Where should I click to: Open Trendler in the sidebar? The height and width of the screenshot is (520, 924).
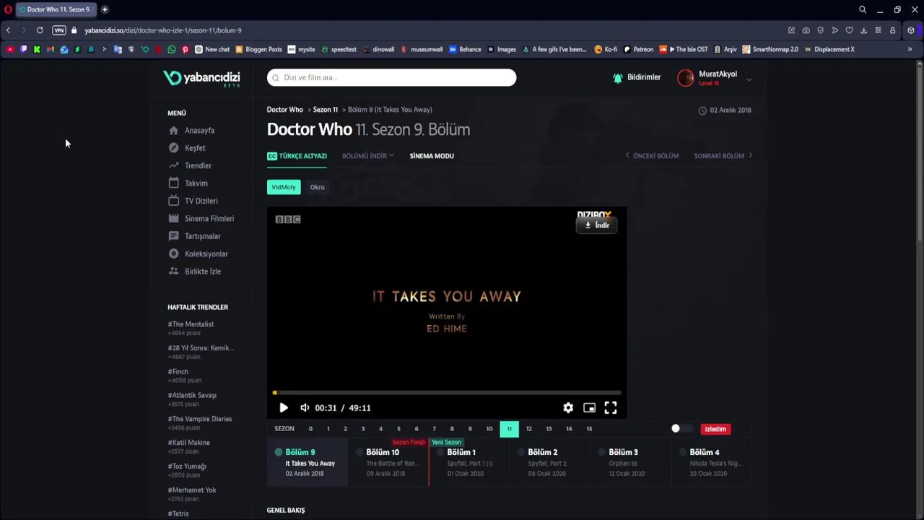(190, 165)
